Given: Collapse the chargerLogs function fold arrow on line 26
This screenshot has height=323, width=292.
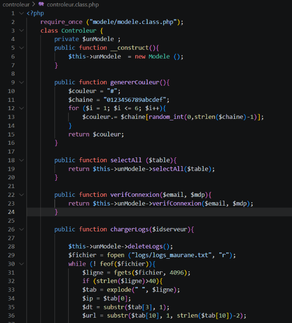Looking at the screenshot, I should pyautogui.click(x=21, y=229).
